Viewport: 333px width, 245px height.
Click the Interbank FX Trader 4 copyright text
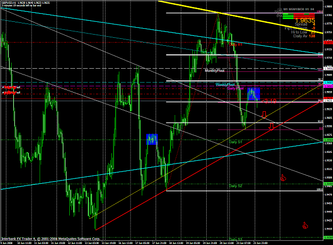(51, 239)
